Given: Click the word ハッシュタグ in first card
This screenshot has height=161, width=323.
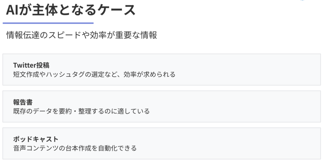Looking at the screenshot, I should (x=65, y=74).
